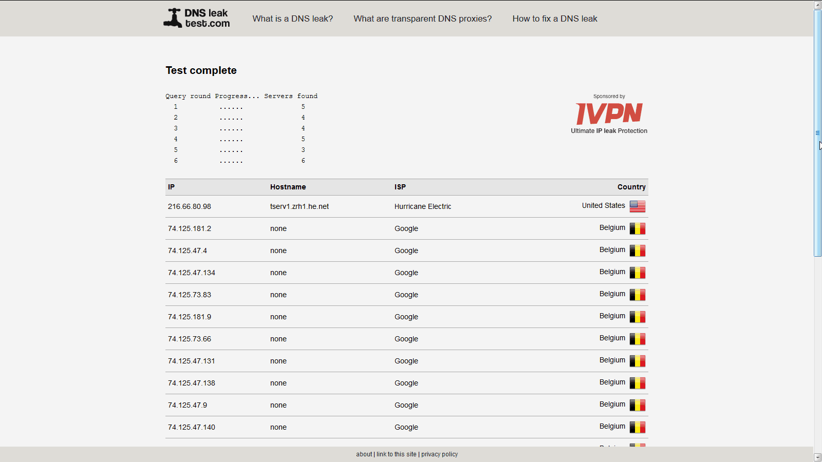Open 'What is a DNS leak?' page
The height and width of the screenshot is (462, 822).
293,18
